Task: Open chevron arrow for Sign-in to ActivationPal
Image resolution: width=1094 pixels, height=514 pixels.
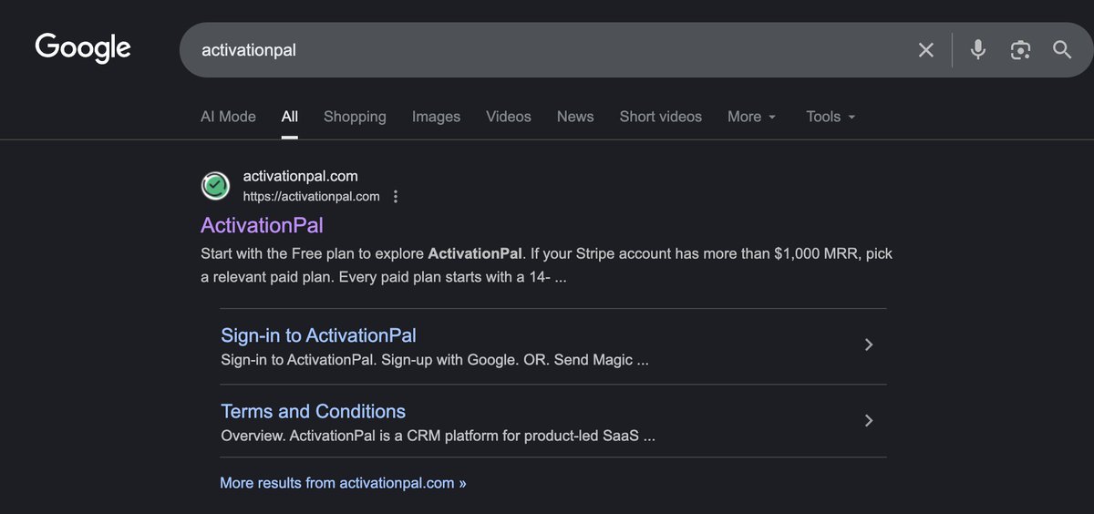Action: (869, 344)
